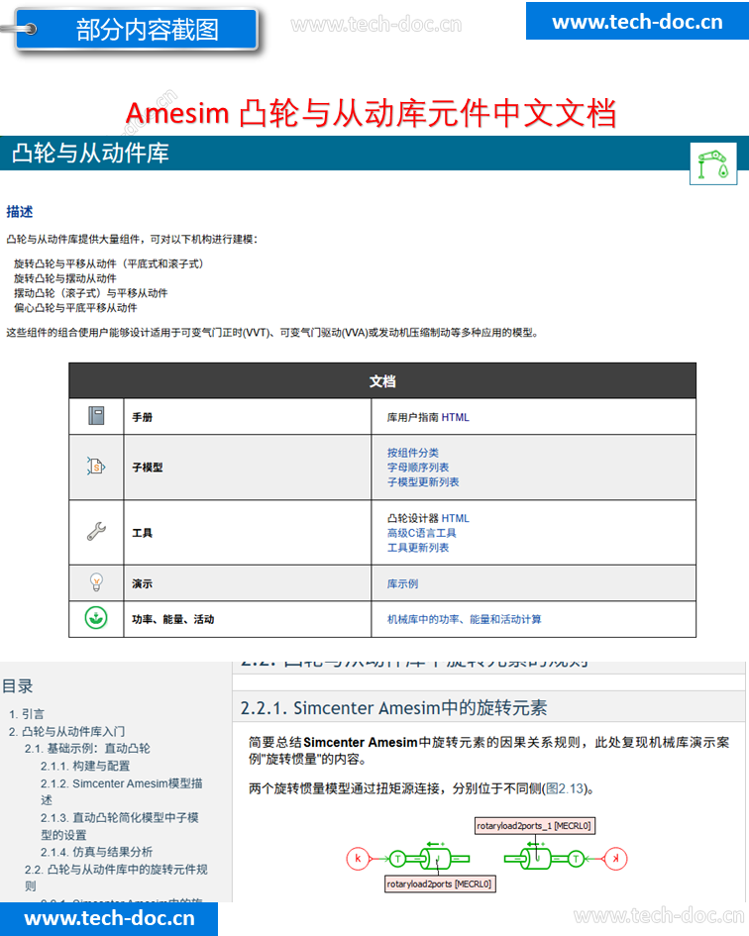The image size is (749, 936).
Task: Click the robot arm library icon in header
Action: [x=713, y=163]
